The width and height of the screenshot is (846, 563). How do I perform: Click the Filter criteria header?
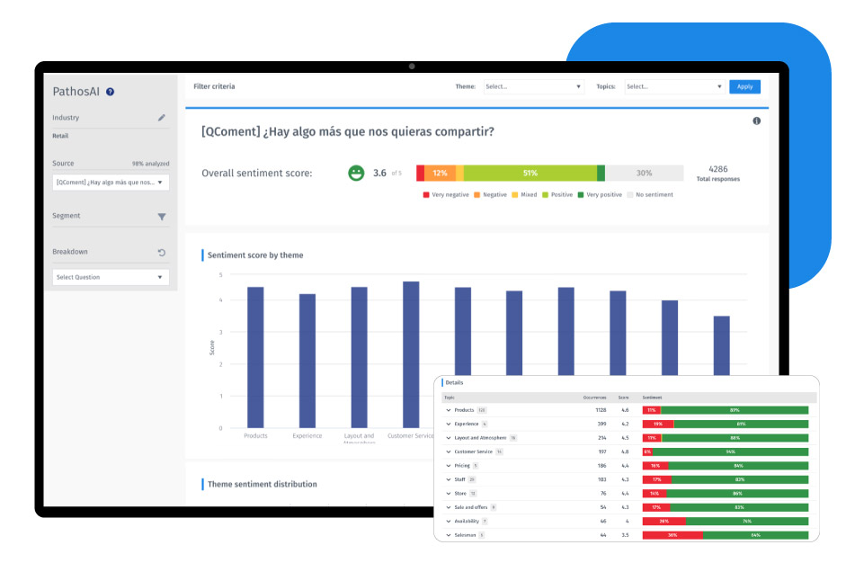[x=215, y=86]
